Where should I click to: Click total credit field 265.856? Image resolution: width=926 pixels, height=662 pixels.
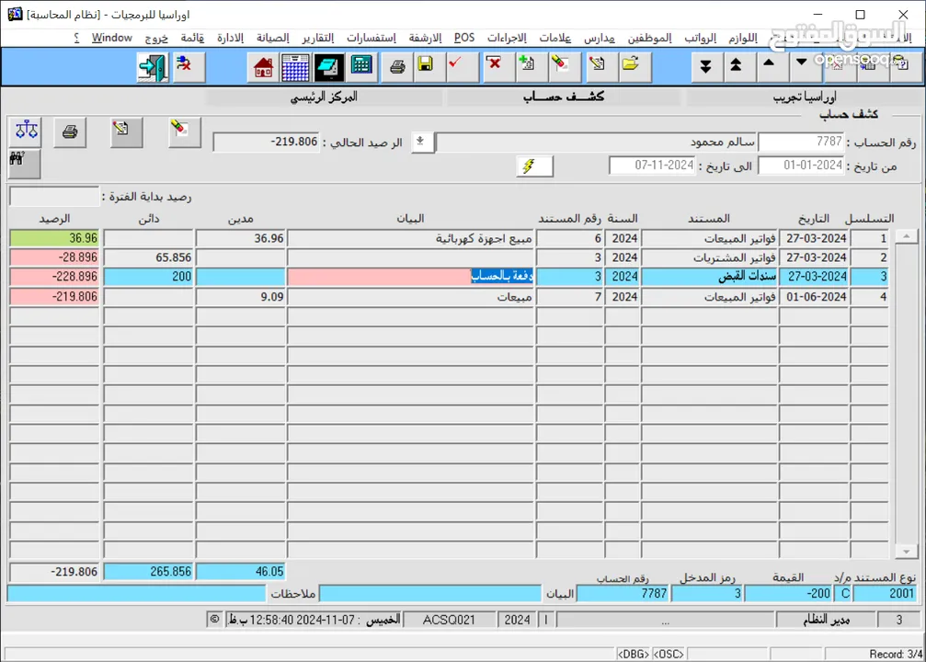[149, 572]
